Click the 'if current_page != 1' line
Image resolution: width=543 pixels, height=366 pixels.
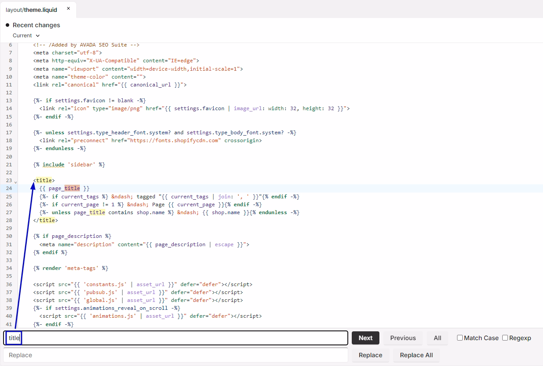(x=150, y=205)
